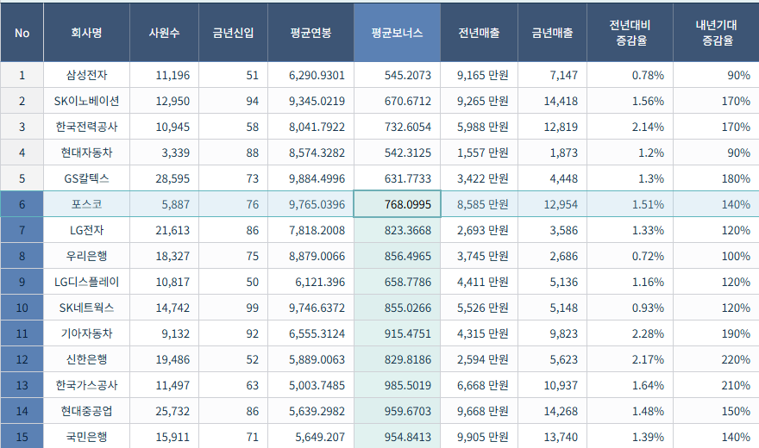Screen dimensions: 759x448
Task: Select the cell LG디스플레이
Action: point(86,282)
